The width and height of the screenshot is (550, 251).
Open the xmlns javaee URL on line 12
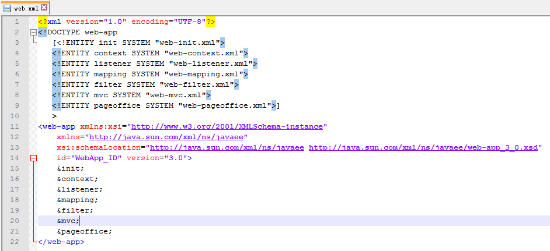(x=166, y=137)
